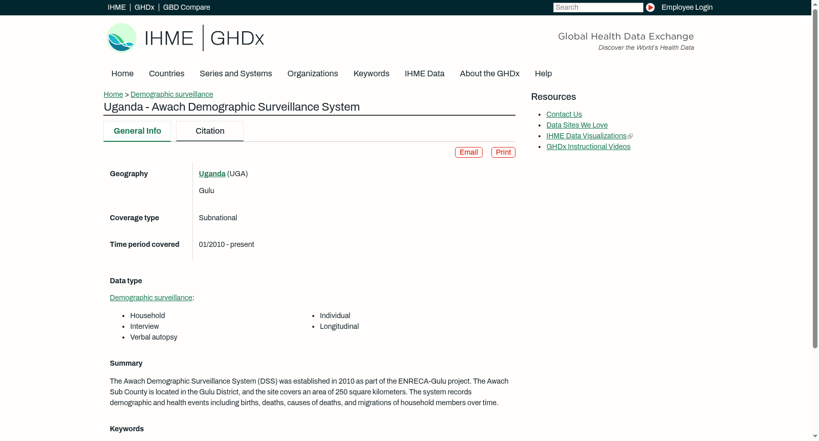Open the Keywords menu

[x=371, y=74]
